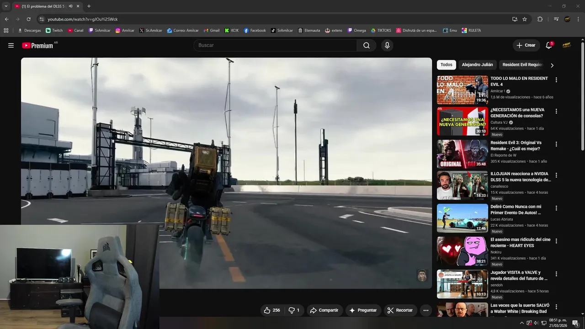Dislike the video with thumbs down
Viewport: 585px width, 329px height.
click(294, 310)
